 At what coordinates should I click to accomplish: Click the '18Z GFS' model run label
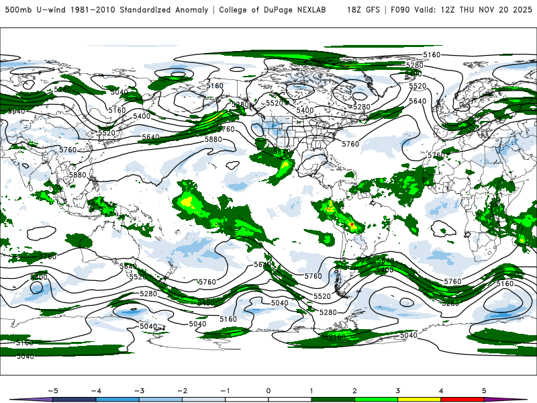[x=363, y=9]
